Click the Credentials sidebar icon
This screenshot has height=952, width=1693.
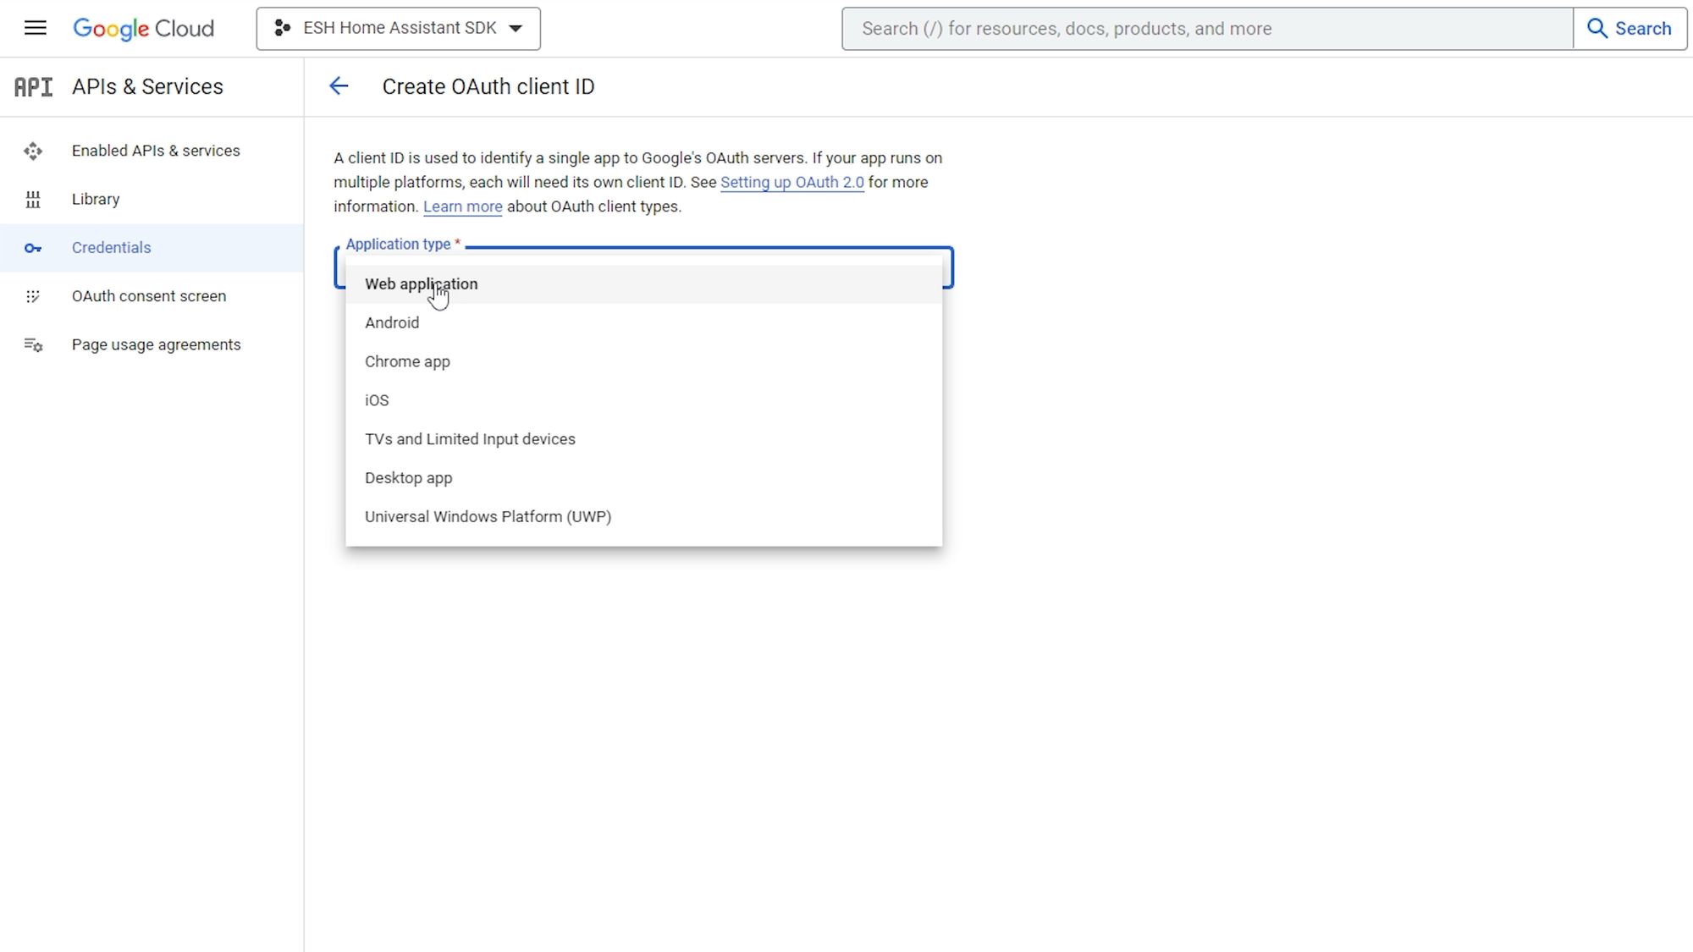31,246
